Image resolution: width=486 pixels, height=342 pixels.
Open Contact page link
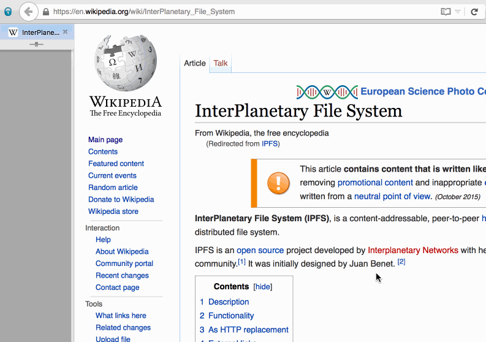pyautogui.click(x=118, y=287)
